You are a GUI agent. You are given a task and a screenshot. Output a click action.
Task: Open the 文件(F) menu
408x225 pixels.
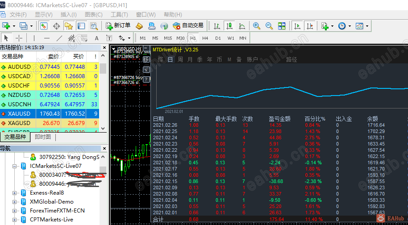(18, 15)
